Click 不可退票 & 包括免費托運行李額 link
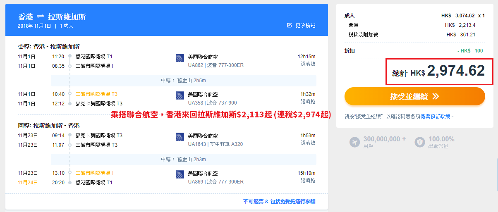 [279, 202]
